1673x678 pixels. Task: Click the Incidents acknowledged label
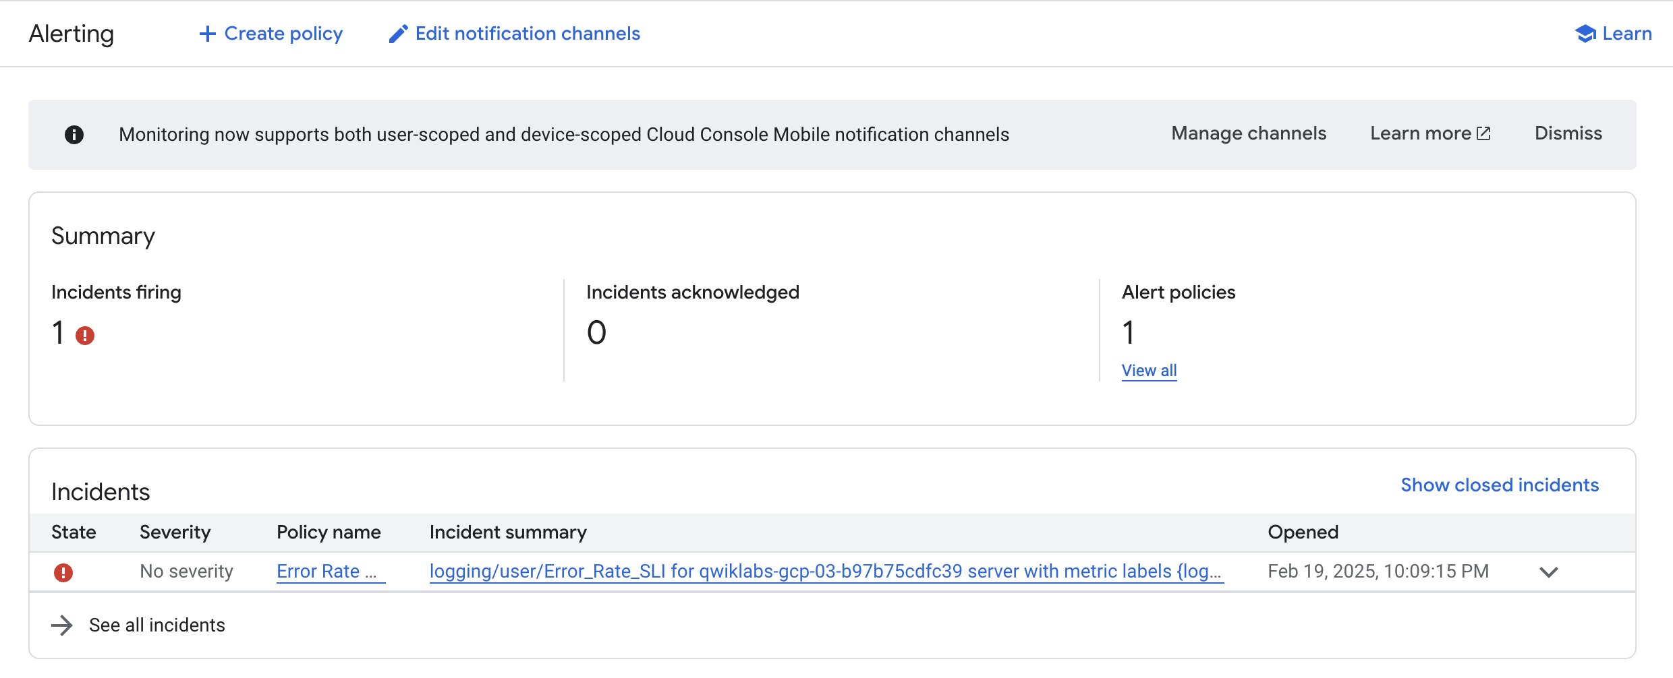[693, 292]
